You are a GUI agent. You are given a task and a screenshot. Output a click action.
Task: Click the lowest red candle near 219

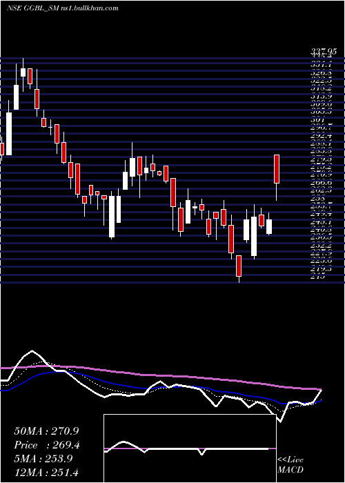[239, 266]
